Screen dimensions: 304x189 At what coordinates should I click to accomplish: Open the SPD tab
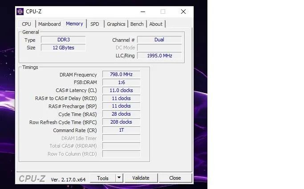click(x=95, y=24)
